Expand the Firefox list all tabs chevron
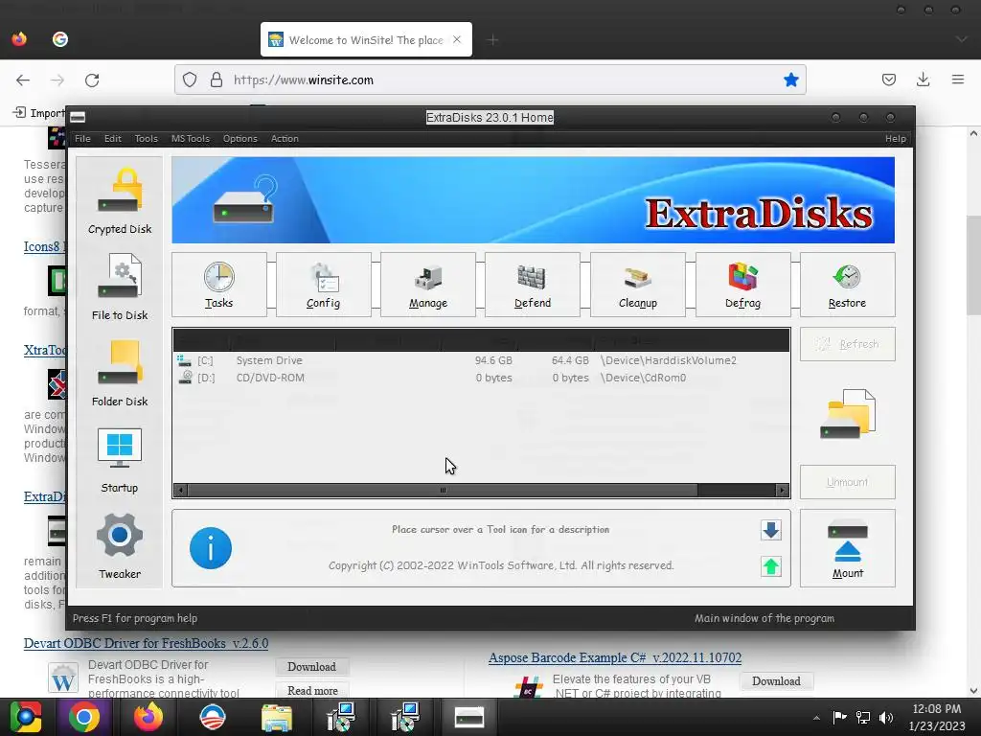Image resolution: width=981 pixels, height=736 pixels. point(961,39)
